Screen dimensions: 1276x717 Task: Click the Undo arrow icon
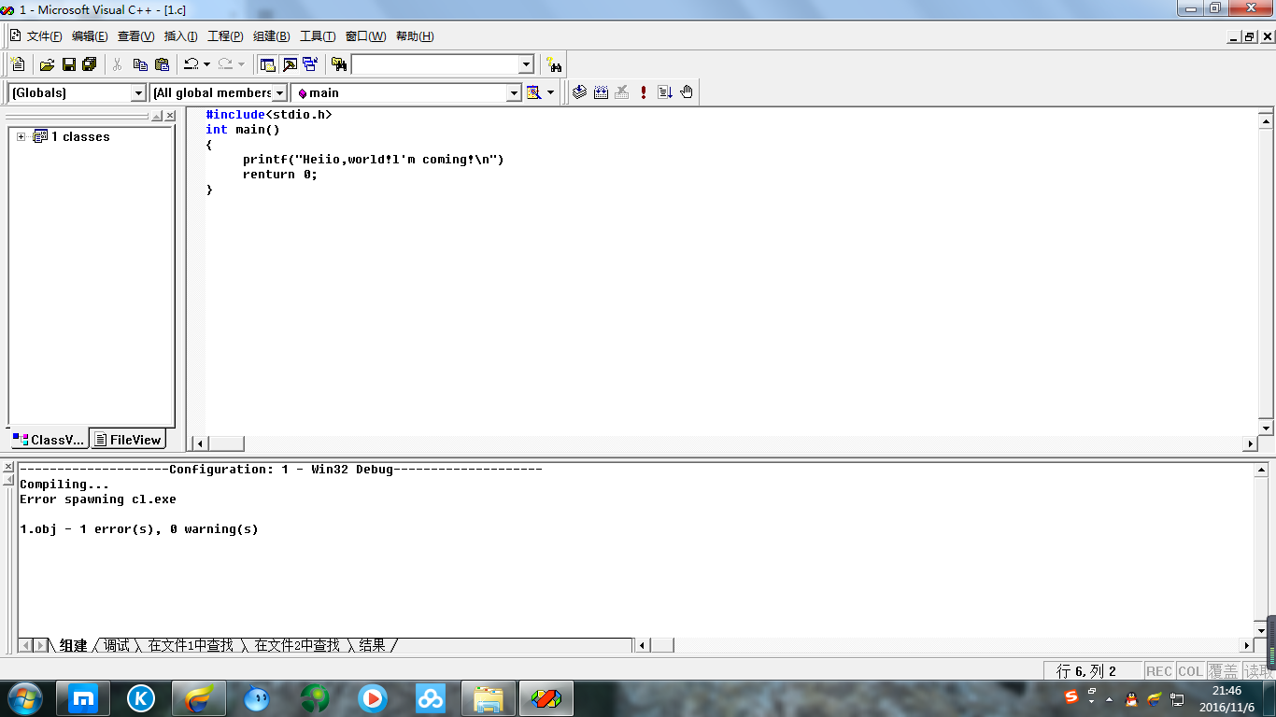click(x=191, y=64)
